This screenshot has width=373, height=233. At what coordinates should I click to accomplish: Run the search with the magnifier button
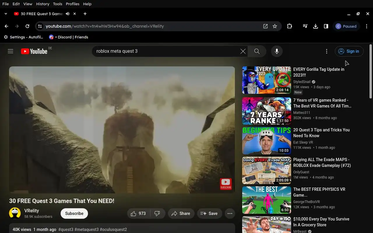click(x=257, y=51)
